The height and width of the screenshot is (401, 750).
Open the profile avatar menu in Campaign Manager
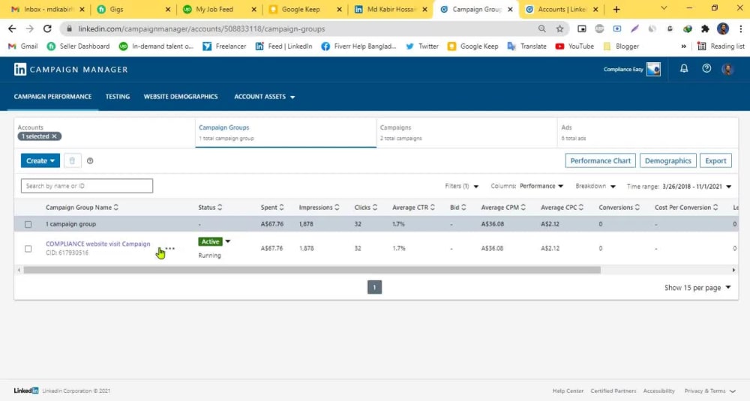(728, 69)
